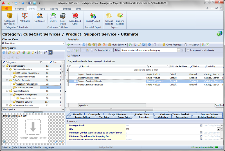Collapse the CRE Loaded Products node
Screen dimensions: 225x151
pos(7,69)
